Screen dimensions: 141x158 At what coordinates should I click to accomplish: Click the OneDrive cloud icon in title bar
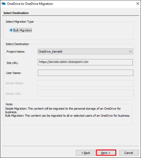tap(4, 4)
